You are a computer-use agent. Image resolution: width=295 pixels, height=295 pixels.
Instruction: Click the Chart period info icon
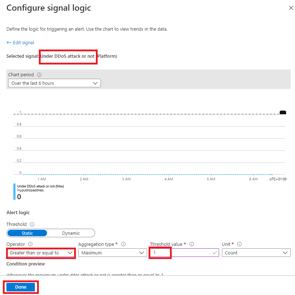point(38,74)
